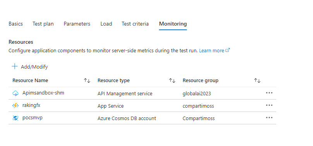Click the App Service type cell
The width and height of the screenshot is (313, 146).
[x=110, y=106]
